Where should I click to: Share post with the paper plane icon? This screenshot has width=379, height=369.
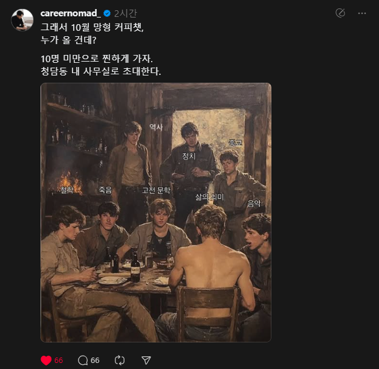[x=146, y=360]
